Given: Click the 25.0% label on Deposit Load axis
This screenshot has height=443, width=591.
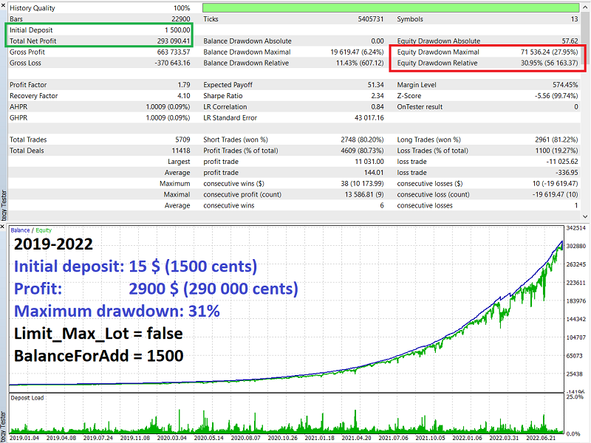Looking at the screenshot, I should click(x=575, y=396).
